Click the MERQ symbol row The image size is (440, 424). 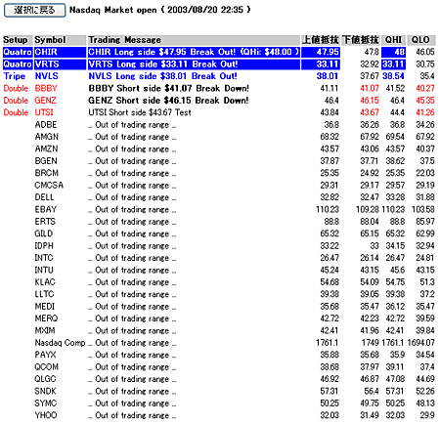(46, 318)
